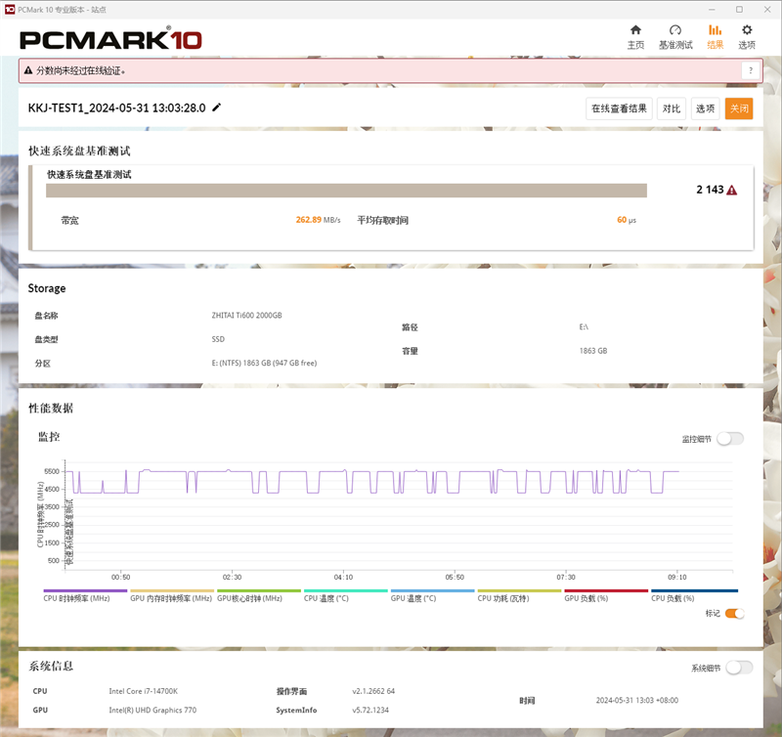Click the 对比 compare button
The height and width of the screenshot is (737, 782).
[x=672, y=108]
